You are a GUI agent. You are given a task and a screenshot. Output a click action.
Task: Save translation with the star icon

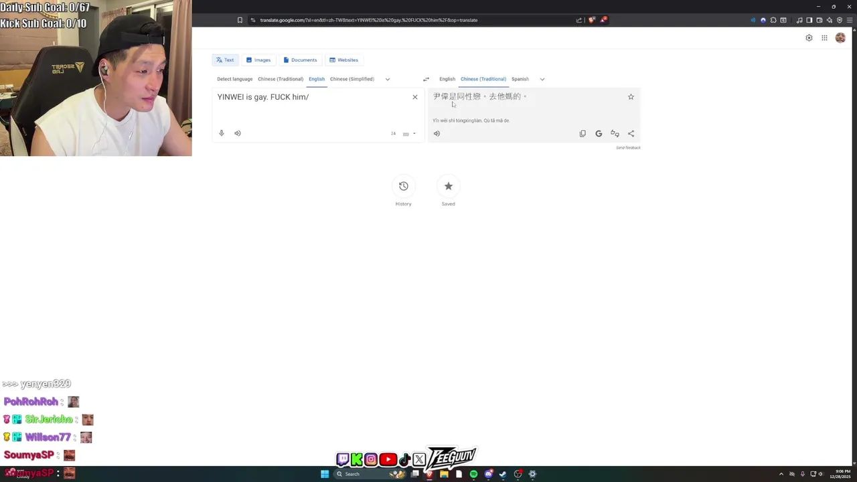tap(631, 97)
